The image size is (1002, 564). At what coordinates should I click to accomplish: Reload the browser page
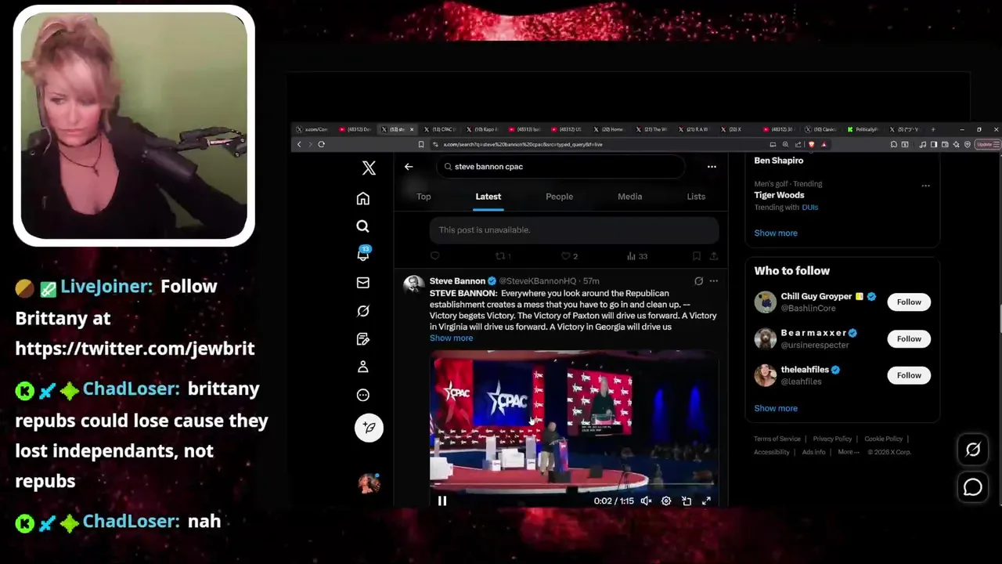321,145
